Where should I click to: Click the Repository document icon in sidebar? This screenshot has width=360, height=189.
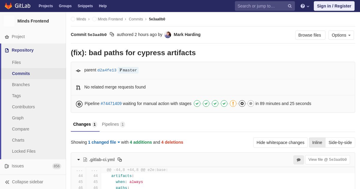click(7, 50)
